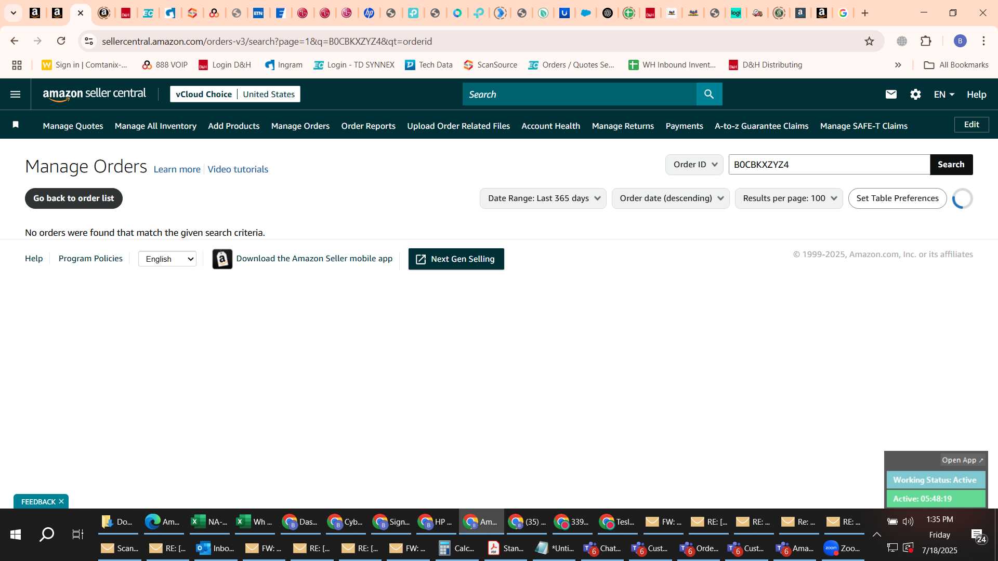Image resolution: width=998 pixels, height=561 pixels.
Task: Click the order ID search input field
Action: click(x=829, y=165)
